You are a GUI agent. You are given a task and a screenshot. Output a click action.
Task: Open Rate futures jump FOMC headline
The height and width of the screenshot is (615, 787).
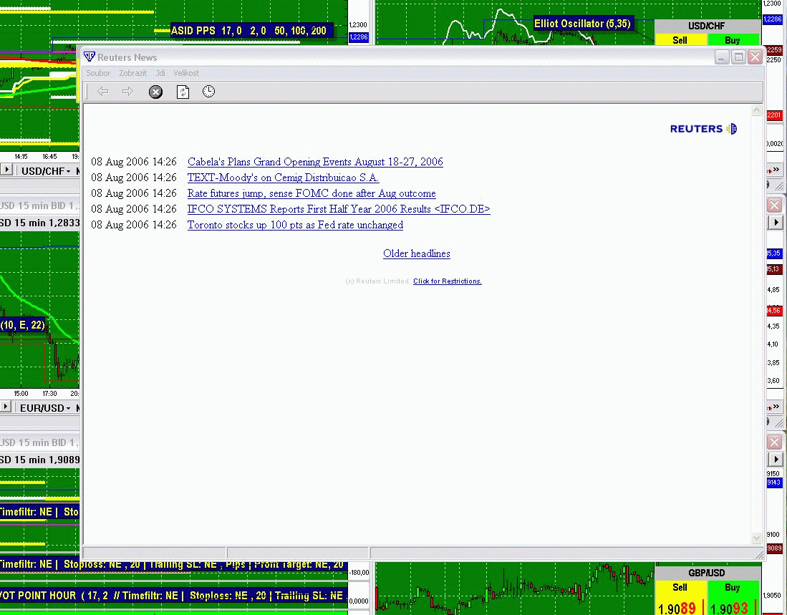(312, 193)
